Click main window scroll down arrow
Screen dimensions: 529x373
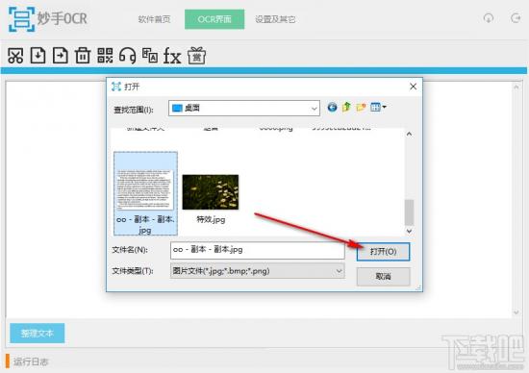516,312
